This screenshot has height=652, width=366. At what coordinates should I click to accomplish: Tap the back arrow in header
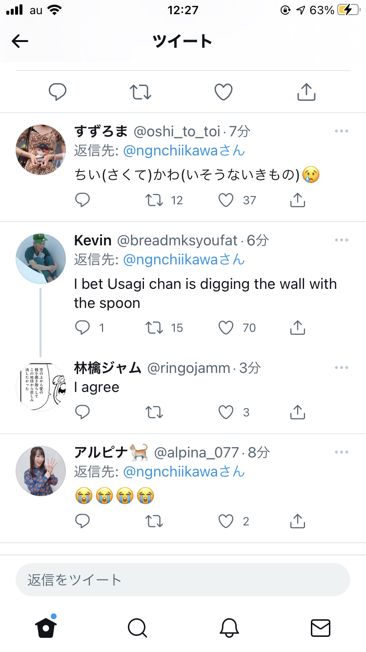coord(20,42)
